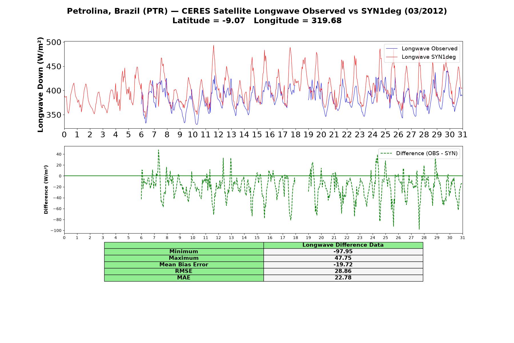
Task: Click the Latitude and Longitude subtitle text
Action: [x=257, y=21]
